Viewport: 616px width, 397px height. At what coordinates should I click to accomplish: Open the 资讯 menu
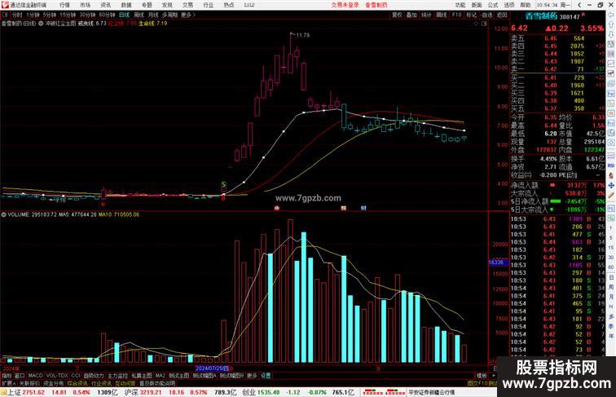click(106, 5)
